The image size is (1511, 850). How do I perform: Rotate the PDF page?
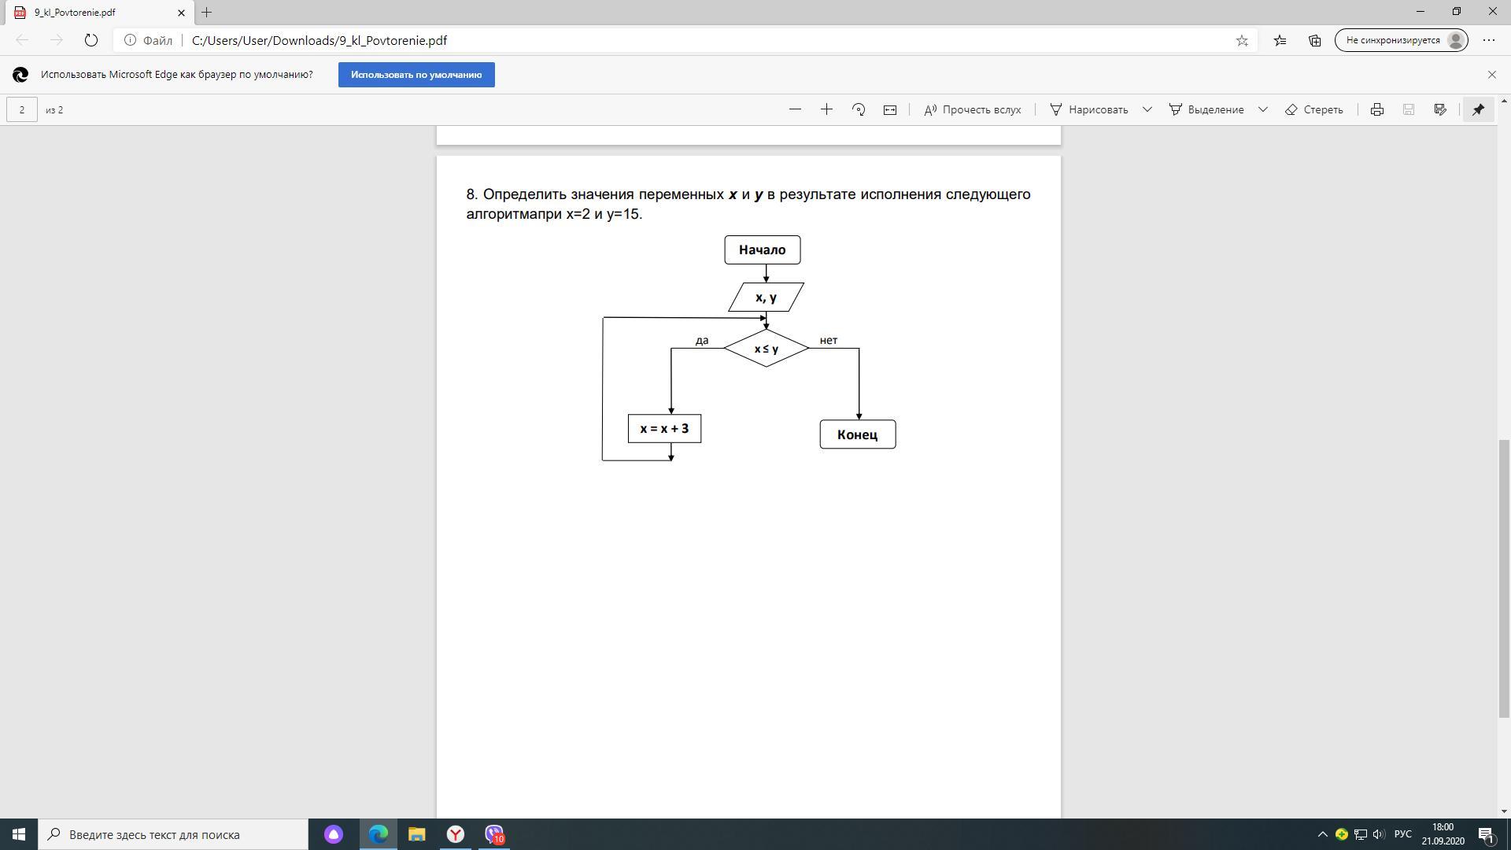tap(859, 109)
